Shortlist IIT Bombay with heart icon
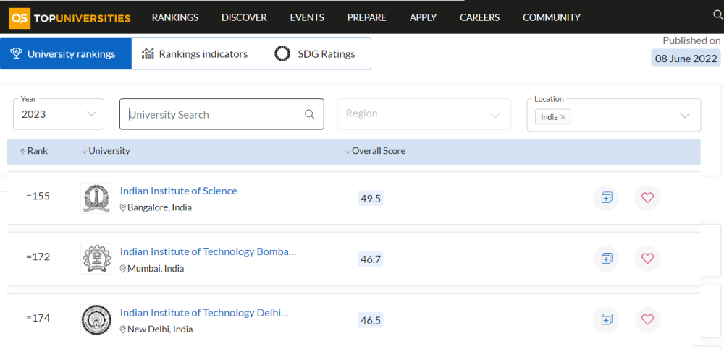Viewport: 724px width, 349px height. [x=647, y=259]
